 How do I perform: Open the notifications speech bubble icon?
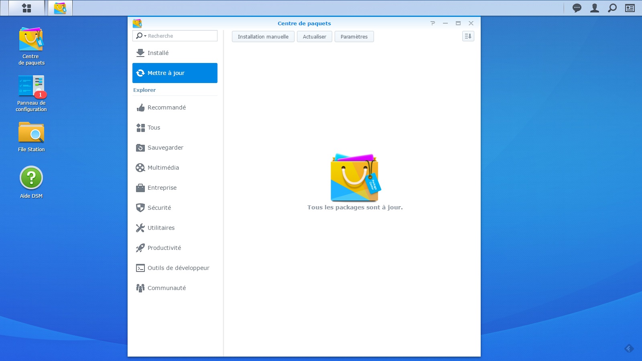[x=577, y=8]
